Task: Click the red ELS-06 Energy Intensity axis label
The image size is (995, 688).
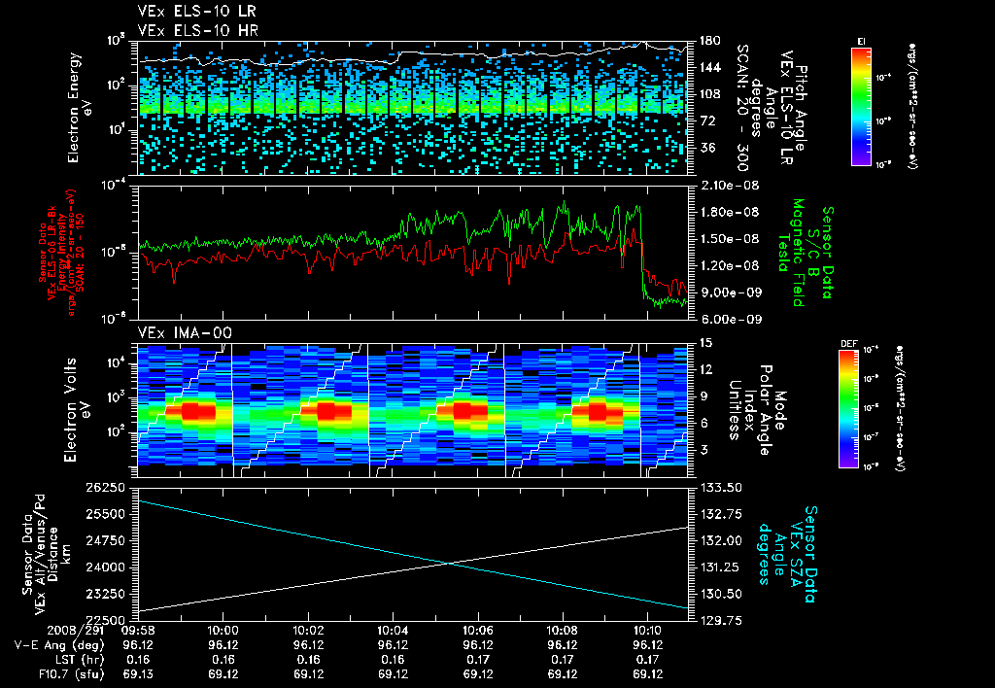Action: point(61,253)
